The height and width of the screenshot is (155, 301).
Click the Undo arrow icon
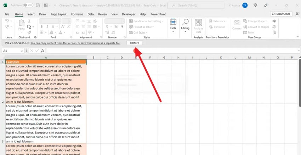[x=7, y=21]
